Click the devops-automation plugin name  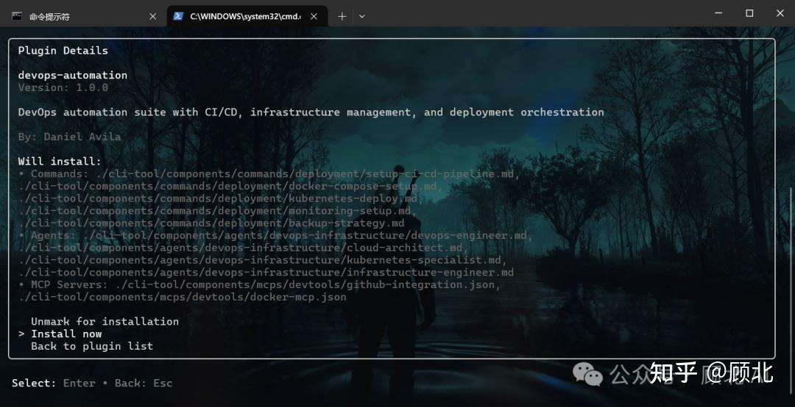point(72,75)
